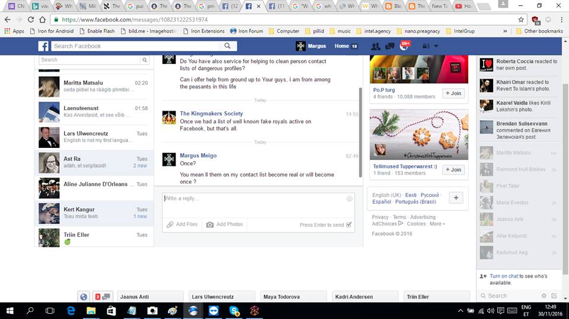Switch to the YouTube tab
This screenshot has width=569, height=319.
tap(463, 6)
